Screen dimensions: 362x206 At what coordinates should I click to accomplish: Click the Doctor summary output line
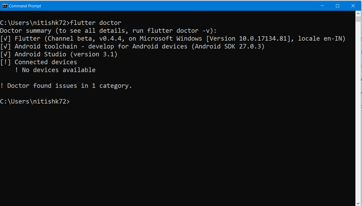tap(108, 30)
